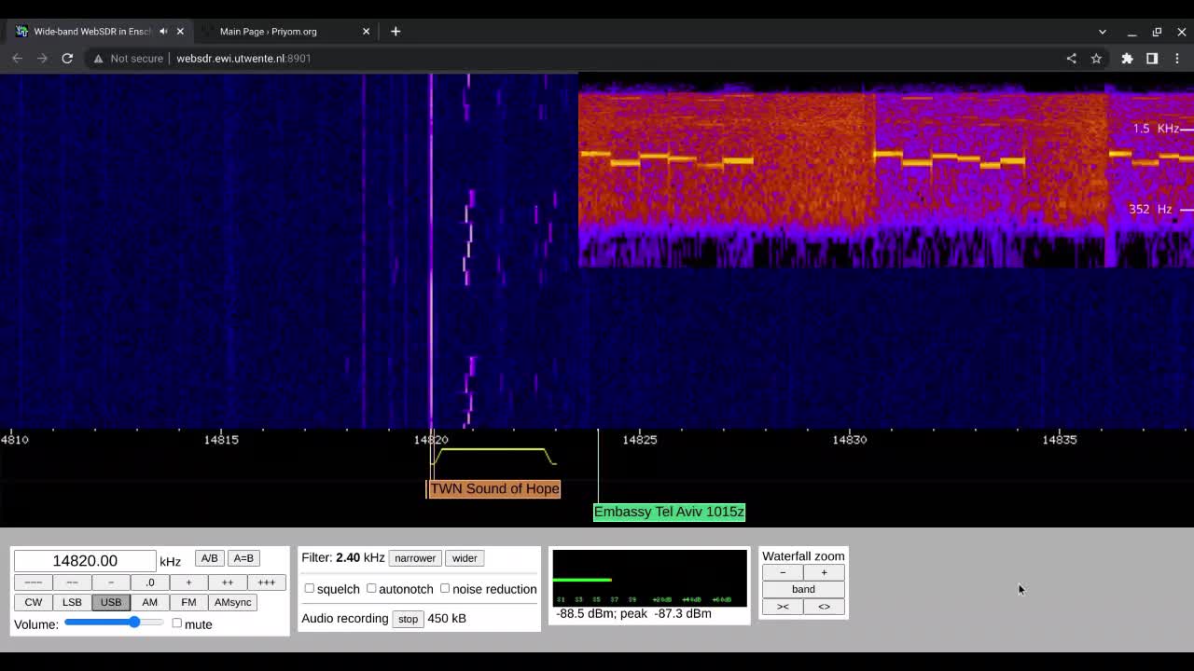Viewport: 1194px width, 671px height.
Task: Click the frequency input field
Action: pos(85,560)
